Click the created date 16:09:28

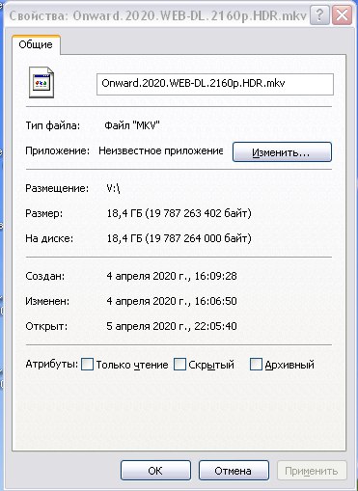172,276
